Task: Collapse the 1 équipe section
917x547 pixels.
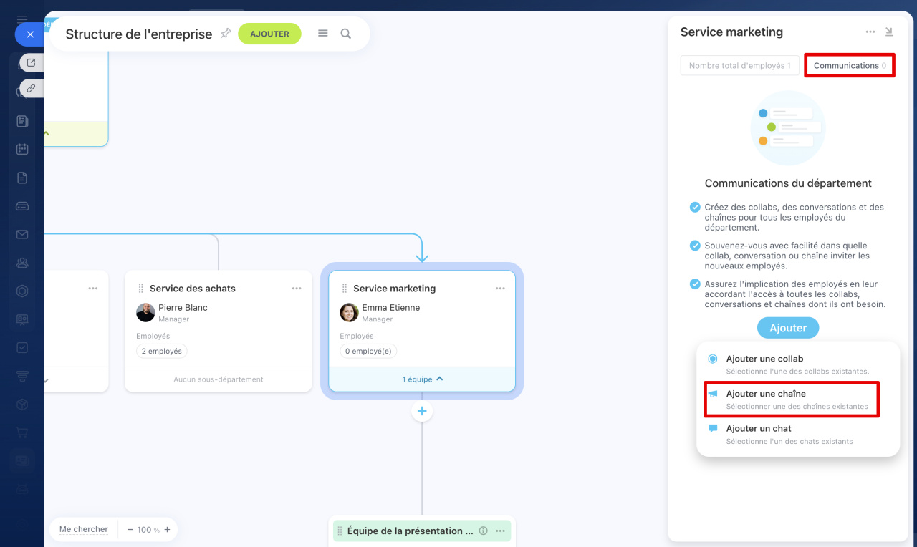Action: [x=422, y=379]
